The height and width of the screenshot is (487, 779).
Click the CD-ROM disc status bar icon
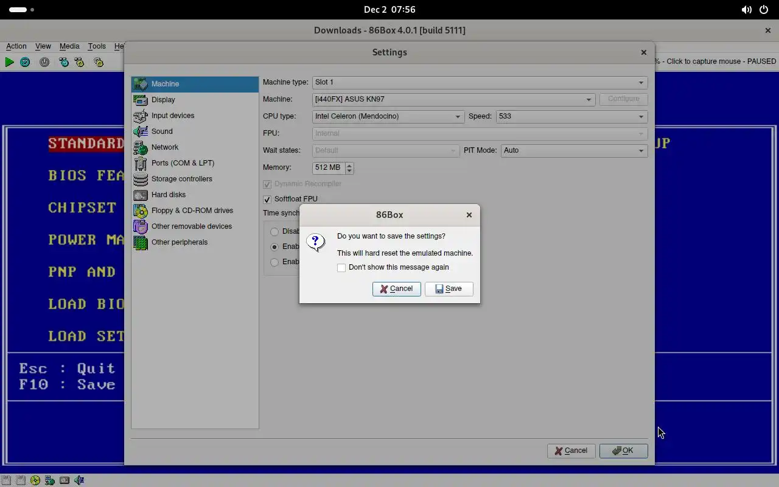click(x=35, y=480)
